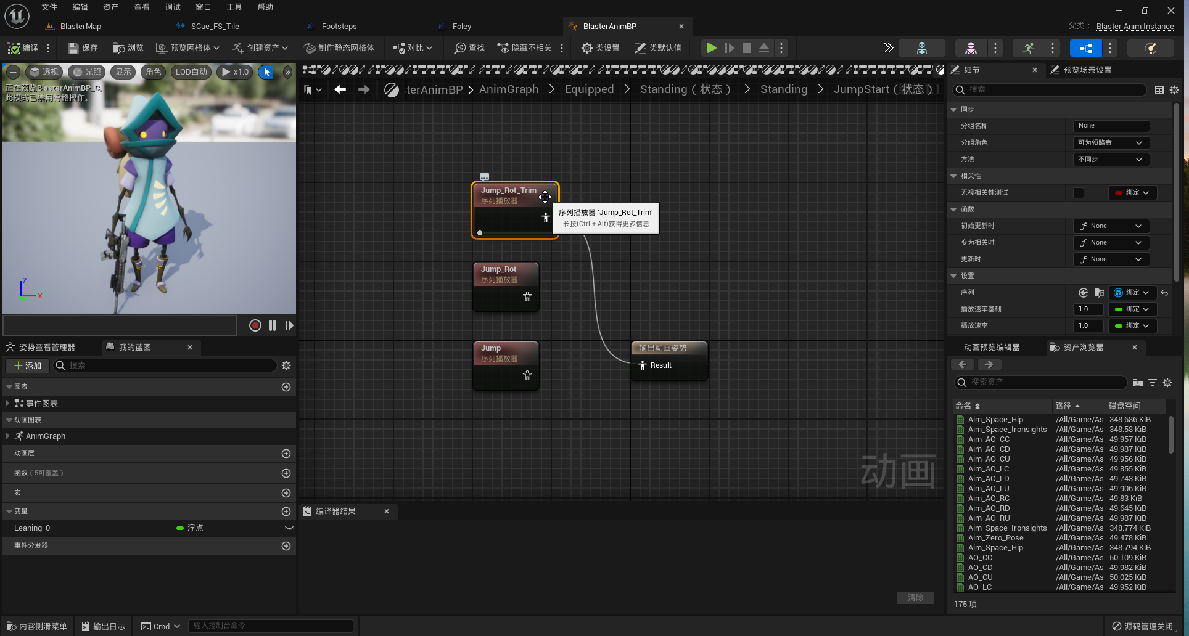This screenshot has width=1189, height=636.
Task: Open the Group Role dropdown
Action: coord(1110,142)
